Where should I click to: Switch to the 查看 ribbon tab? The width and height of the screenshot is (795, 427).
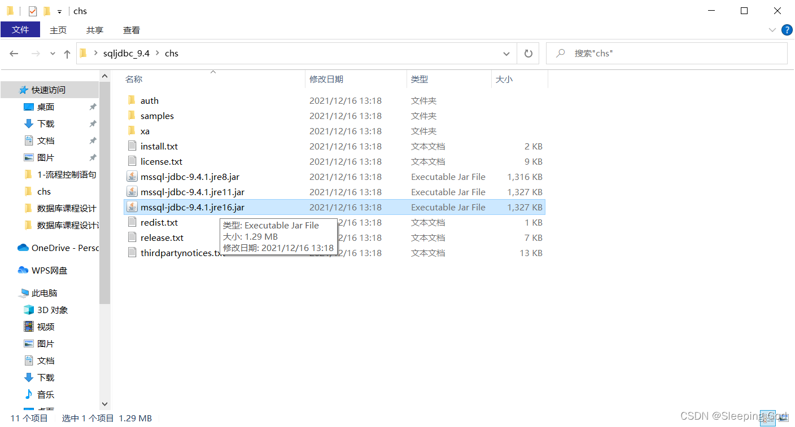(131, 30)
